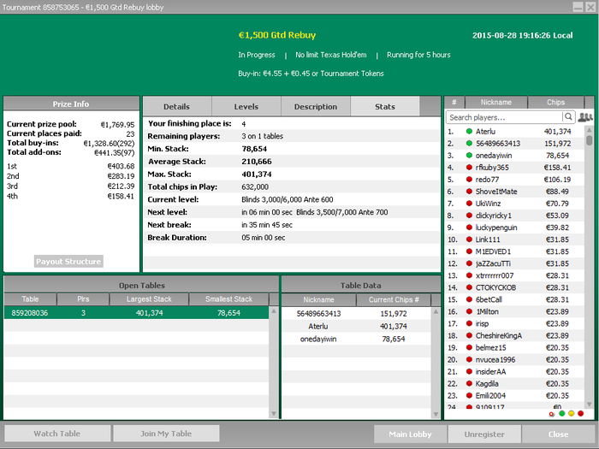
Task: Click the Watch Table button
Action: [57, 434]
